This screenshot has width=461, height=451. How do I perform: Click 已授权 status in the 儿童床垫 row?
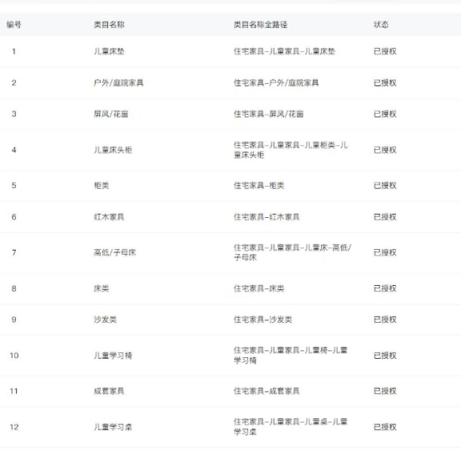tap(386, 51)
